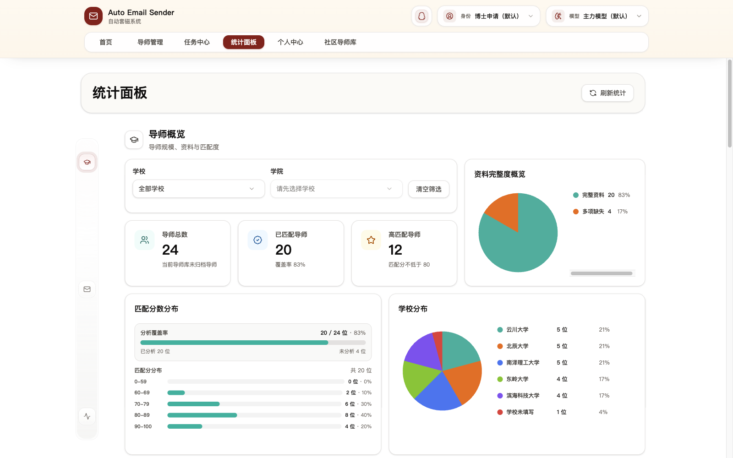Open the 个人中心 tab

[x=290, y=42]
